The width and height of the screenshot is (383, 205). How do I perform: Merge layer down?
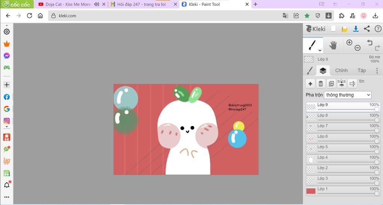[342, 84]
